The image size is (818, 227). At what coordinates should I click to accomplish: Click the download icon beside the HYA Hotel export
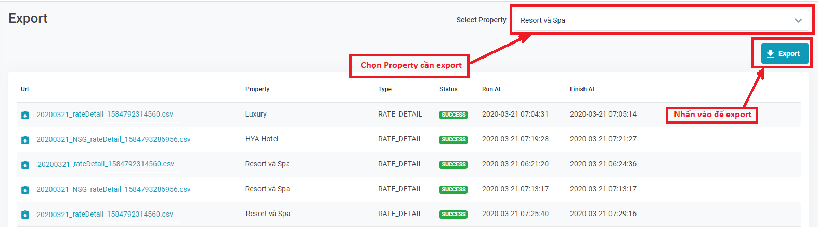click(25, 140)
